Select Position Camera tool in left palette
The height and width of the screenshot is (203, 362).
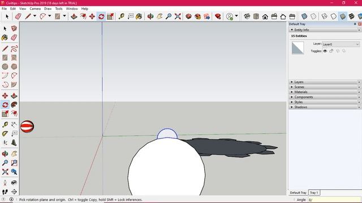[x=5, y=183]
